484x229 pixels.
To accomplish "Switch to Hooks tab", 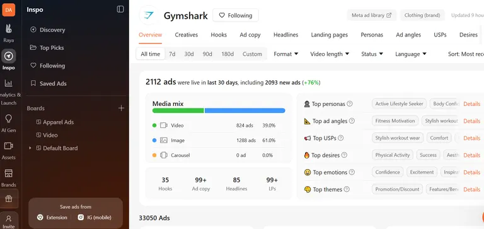I will click(x=219, y=35).
